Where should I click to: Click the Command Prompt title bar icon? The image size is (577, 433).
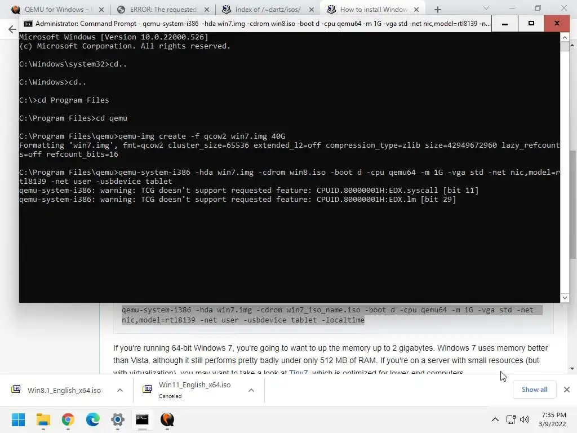click(28, 24)
